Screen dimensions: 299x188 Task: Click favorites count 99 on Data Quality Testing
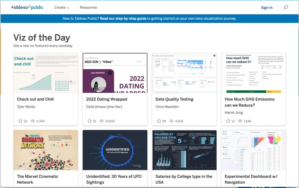click(164, 121)
